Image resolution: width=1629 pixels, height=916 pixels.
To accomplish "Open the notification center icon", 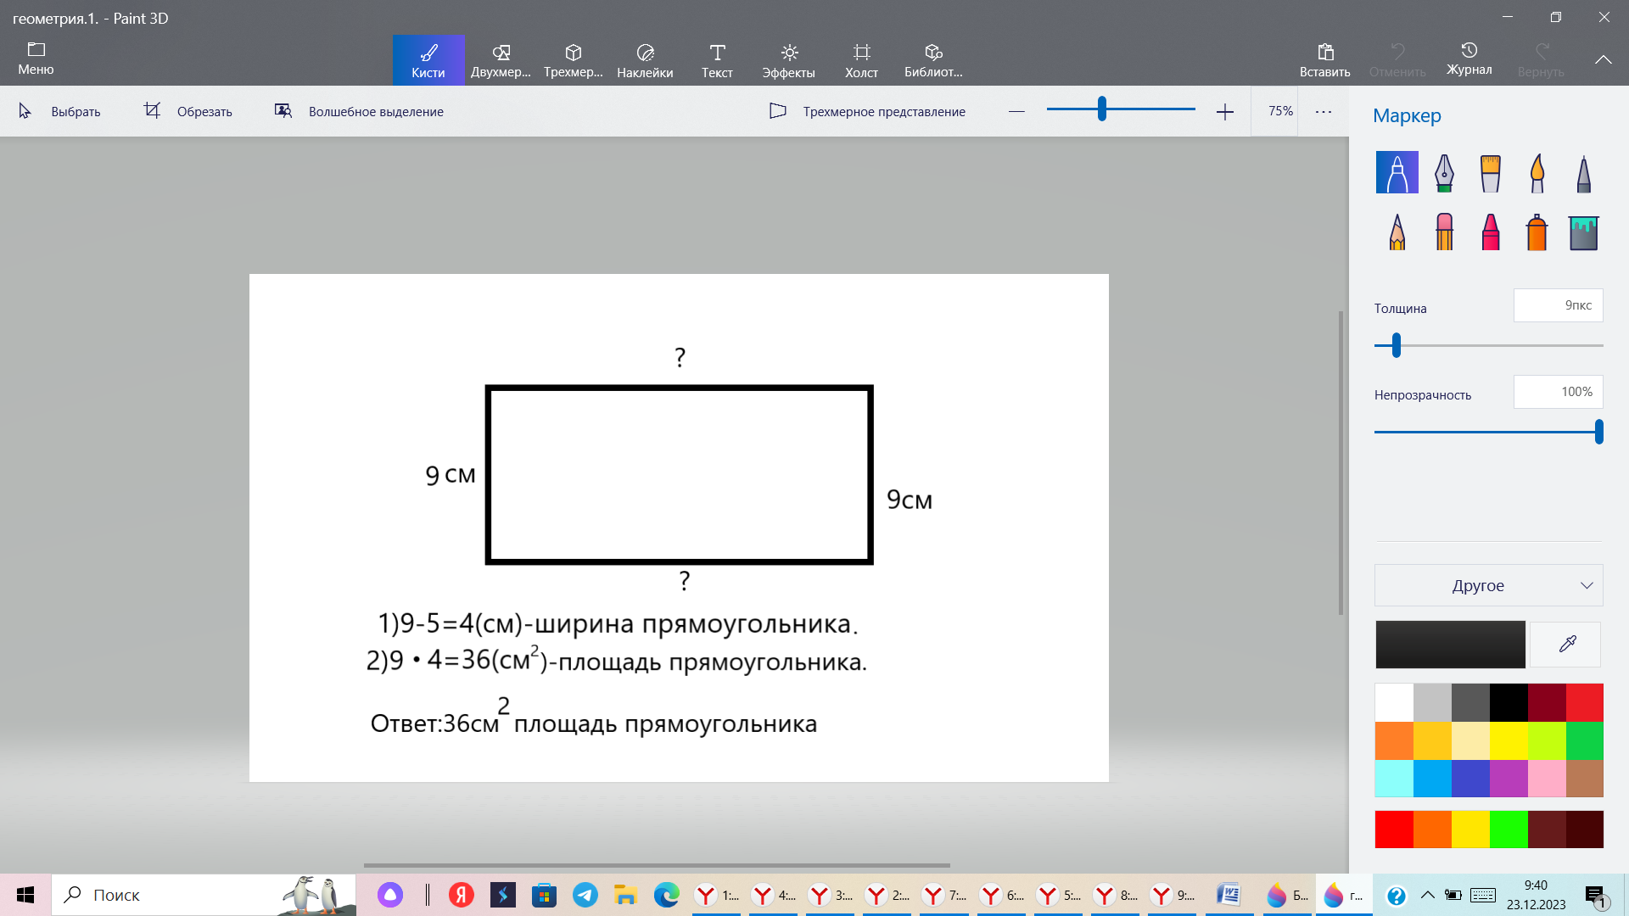I will (x=1595, y=896).
